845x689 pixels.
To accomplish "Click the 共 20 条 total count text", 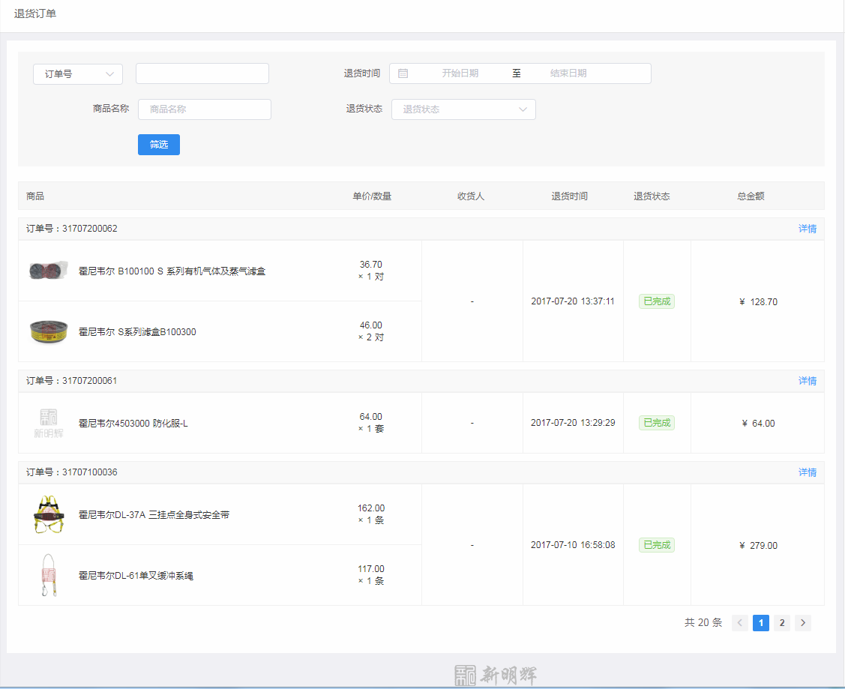I will coord(703,623).
